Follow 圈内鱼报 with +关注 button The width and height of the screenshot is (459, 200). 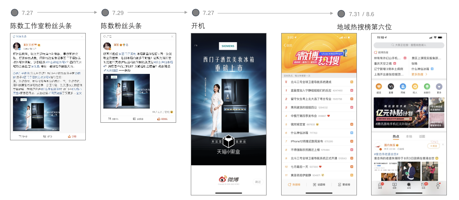[433, 146]
